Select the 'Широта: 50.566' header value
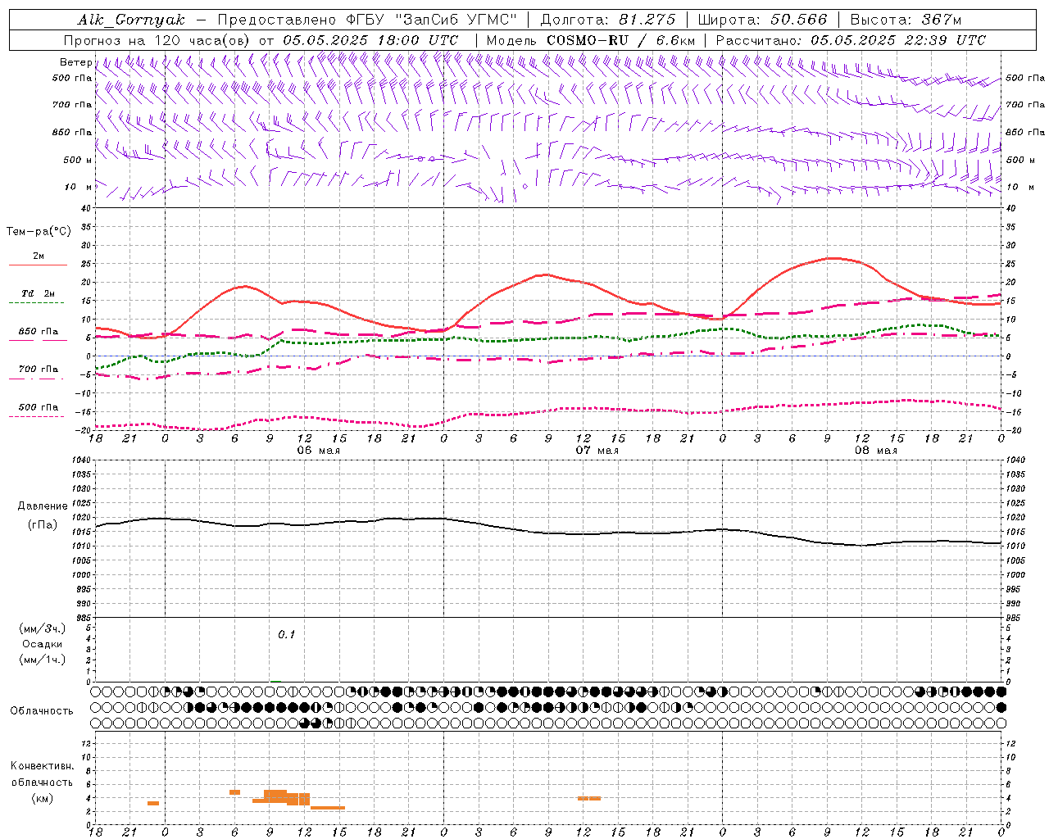Viewport: 1049px width, 839px height. [761, 20]
